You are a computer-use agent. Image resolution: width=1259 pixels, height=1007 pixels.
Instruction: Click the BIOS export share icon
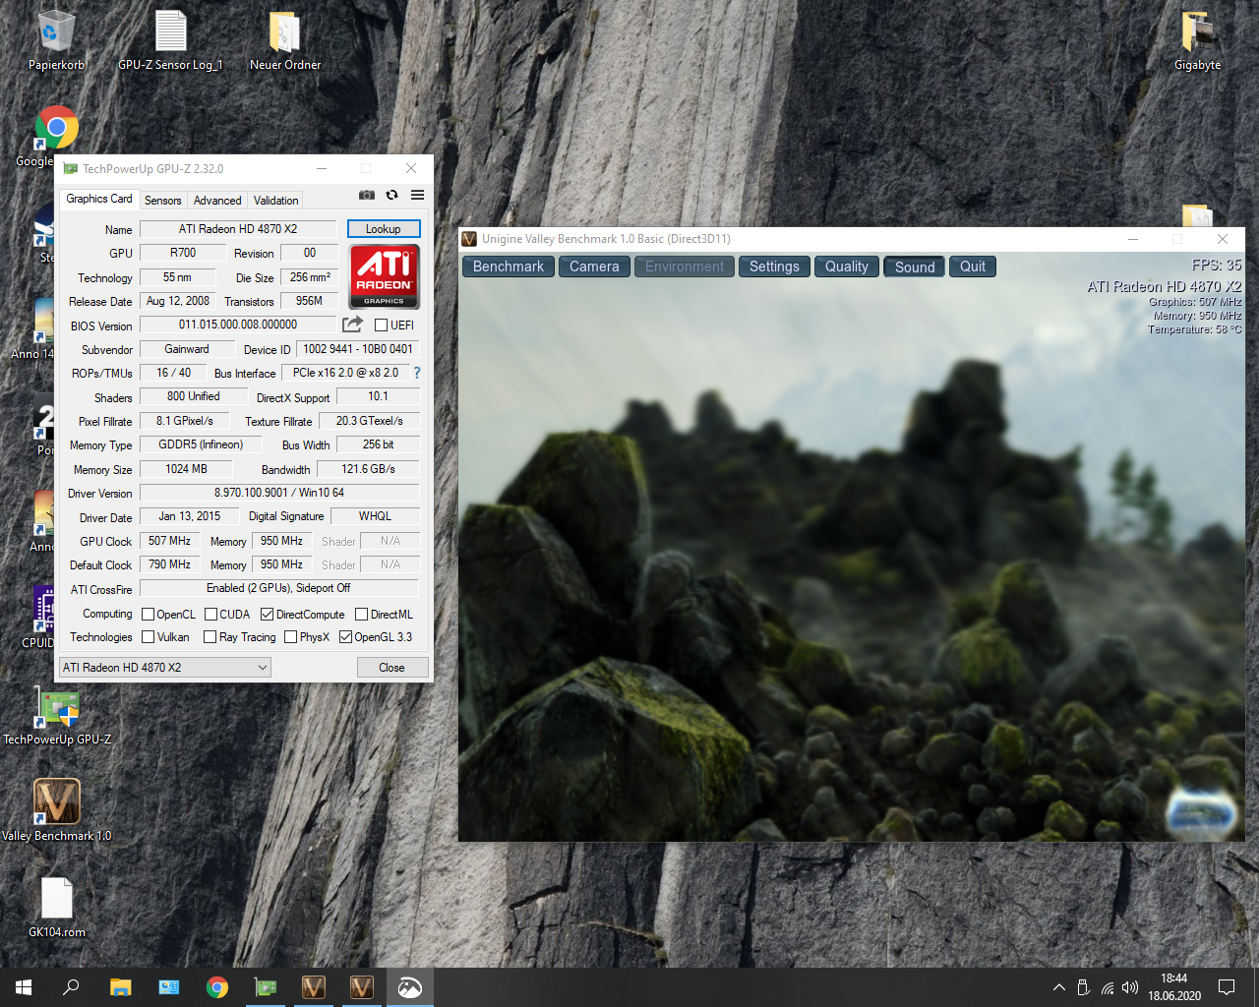[x=352, y=324]
